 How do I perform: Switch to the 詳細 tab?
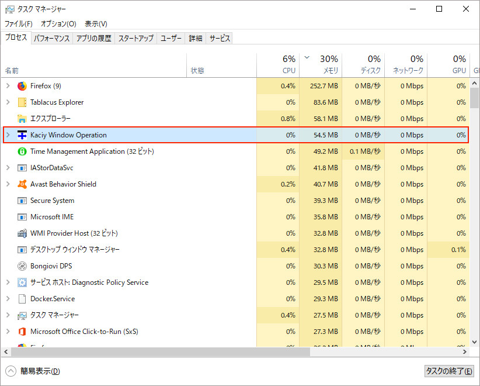pos(196,39)
